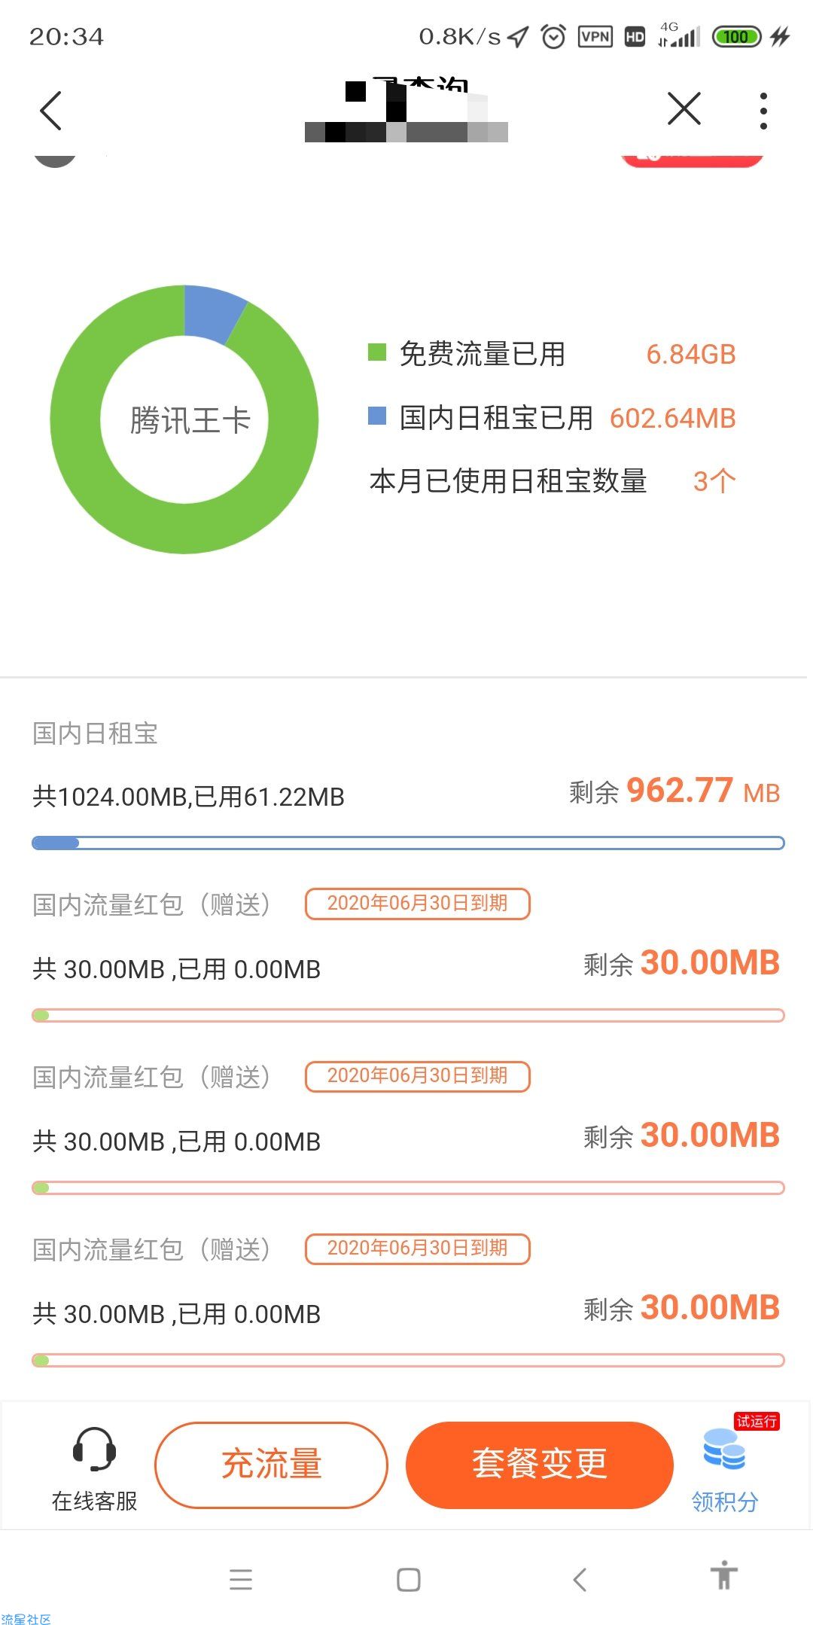Tap the Android recent apps menu icon
The image size is (813, 1625).
(241, 1579)
